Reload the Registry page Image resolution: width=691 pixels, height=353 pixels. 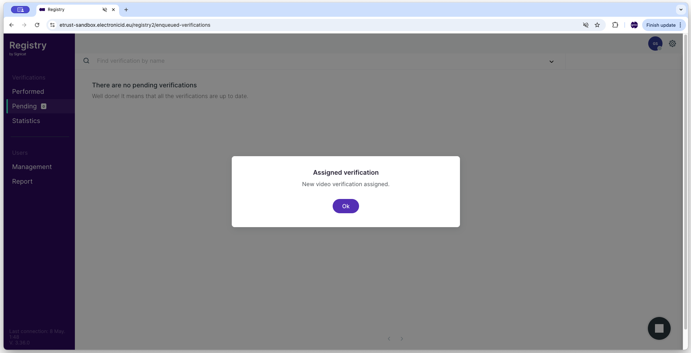[37, 25]
